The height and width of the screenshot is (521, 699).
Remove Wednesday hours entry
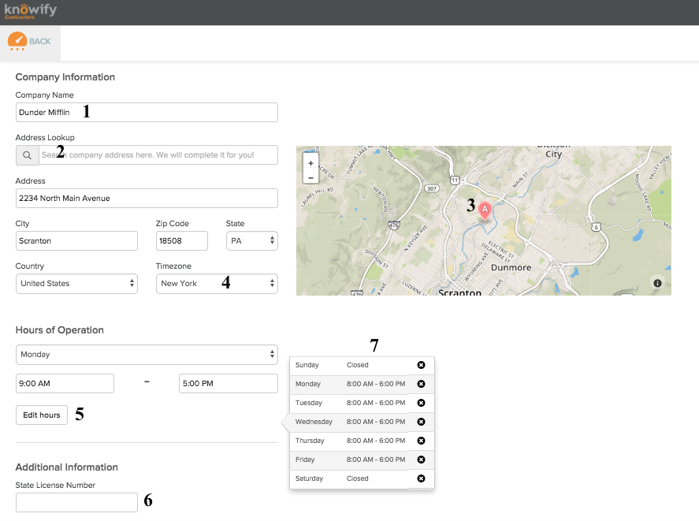421,422
